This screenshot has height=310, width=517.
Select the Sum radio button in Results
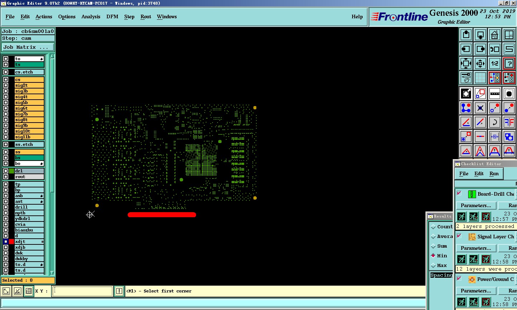[x=433, y=246]
